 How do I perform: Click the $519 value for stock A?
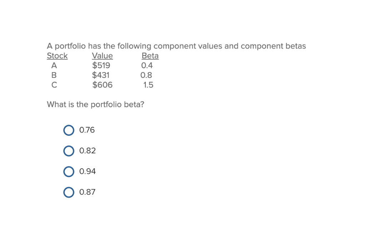[x=101, y=66]
